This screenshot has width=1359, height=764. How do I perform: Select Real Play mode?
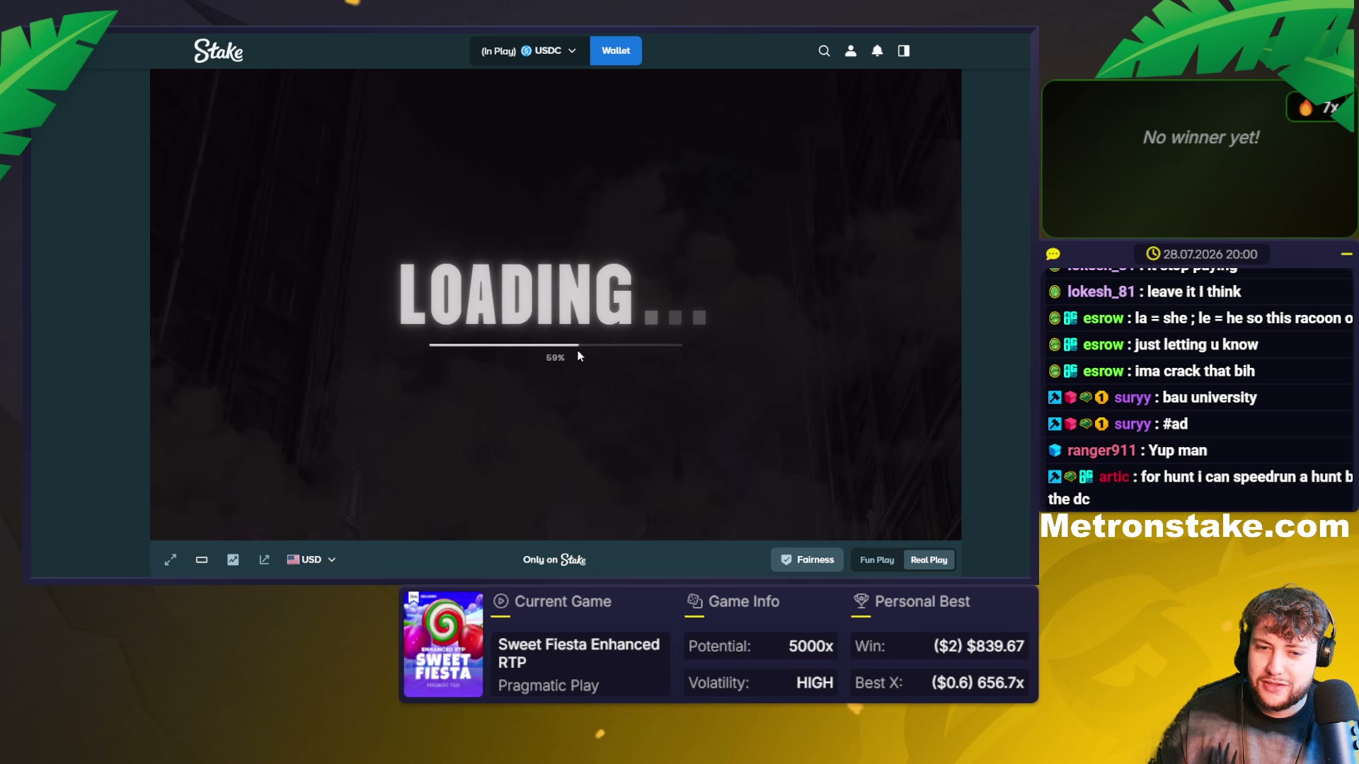tap(929, 560)
